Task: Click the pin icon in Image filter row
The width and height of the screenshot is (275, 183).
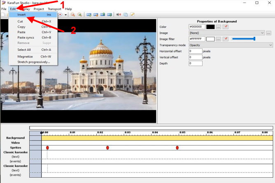Action: pyautogui.click(x=226, y=39)
